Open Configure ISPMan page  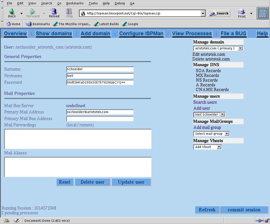coord(141,33)
